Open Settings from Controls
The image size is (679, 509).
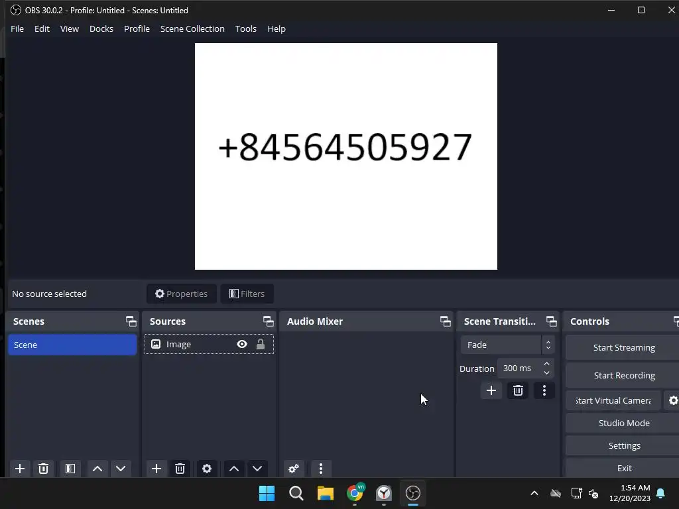pyautogui.click(x=623, y=445)
